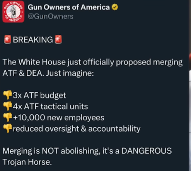Open the Gun Owners of America profile avatar
Screen dimensions: 191x171
click(13, 12)
